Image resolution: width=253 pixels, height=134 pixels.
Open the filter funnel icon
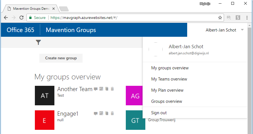[x=38, y=42]
